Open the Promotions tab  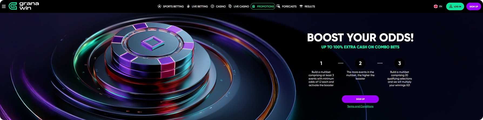coord(263,6)
